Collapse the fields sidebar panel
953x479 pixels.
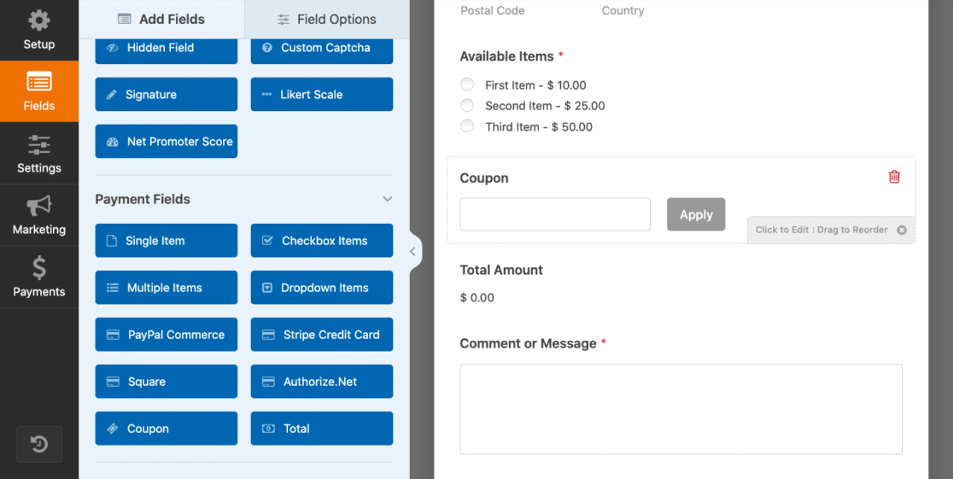click(x=413, y=252)
